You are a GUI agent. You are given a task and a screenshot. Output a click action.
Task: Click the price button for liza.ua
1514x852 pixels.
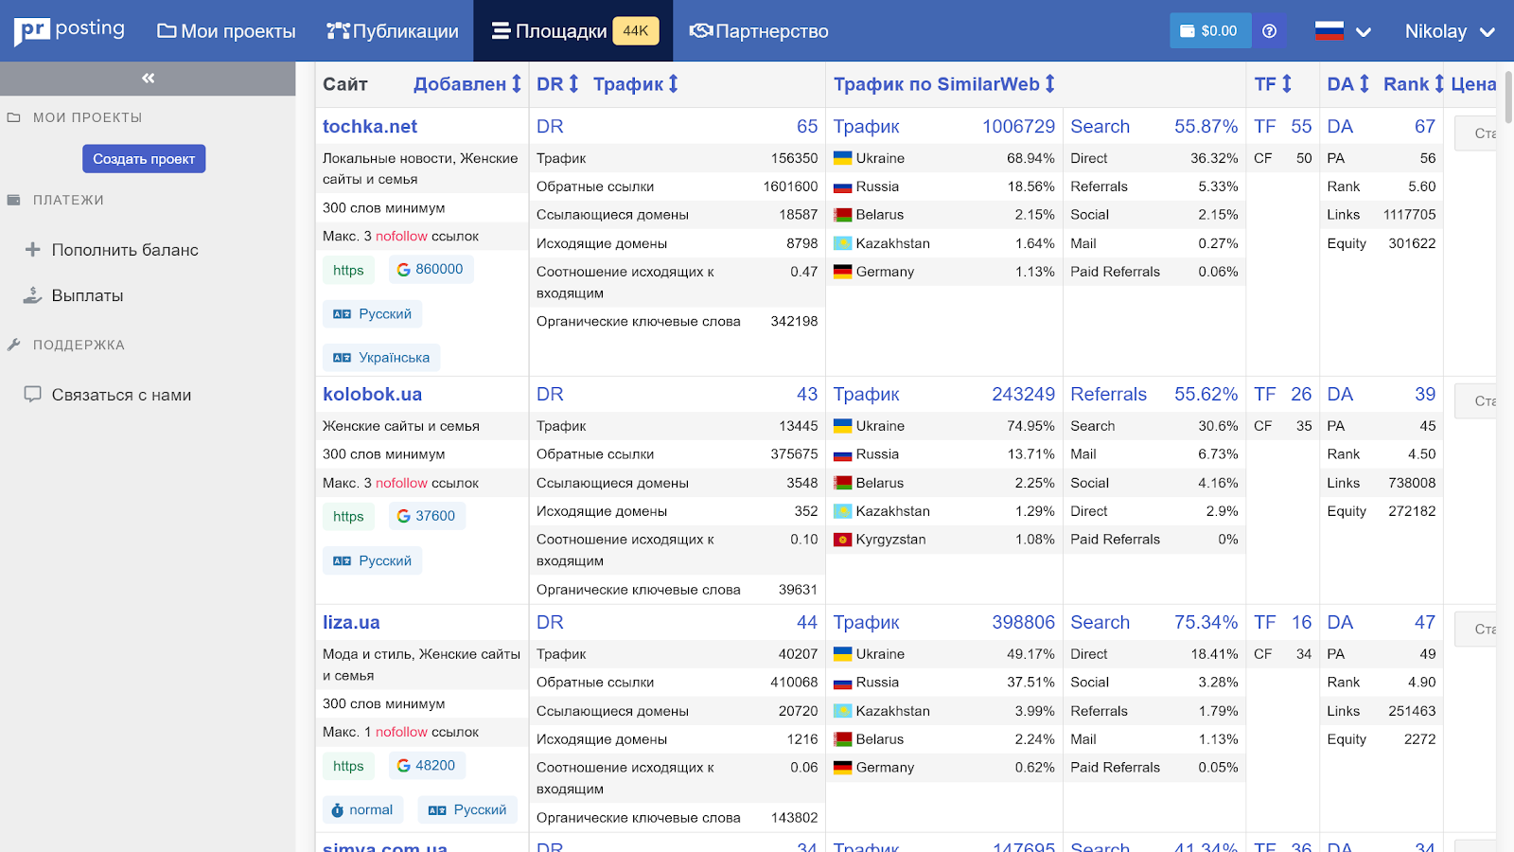click(x=1475, y=630)
